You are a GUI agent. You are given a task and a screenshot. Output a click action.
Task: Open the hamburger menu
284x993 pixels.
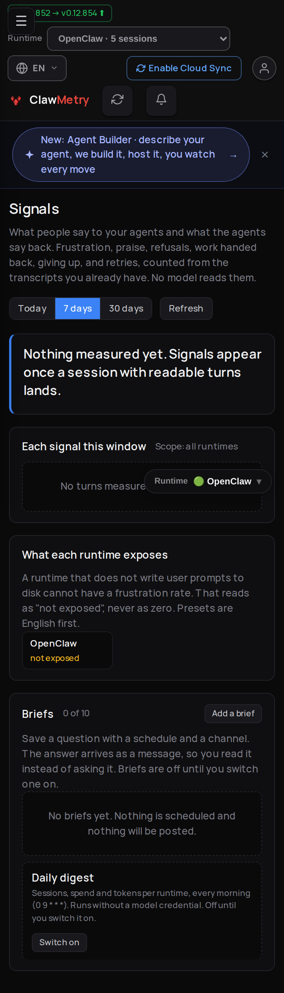[x=21, y=21]
